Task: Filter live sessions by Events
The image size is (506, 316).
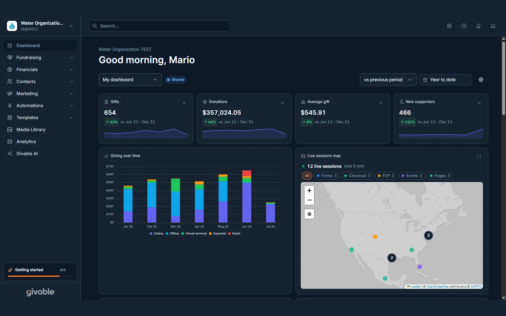Action: (412, 176)
